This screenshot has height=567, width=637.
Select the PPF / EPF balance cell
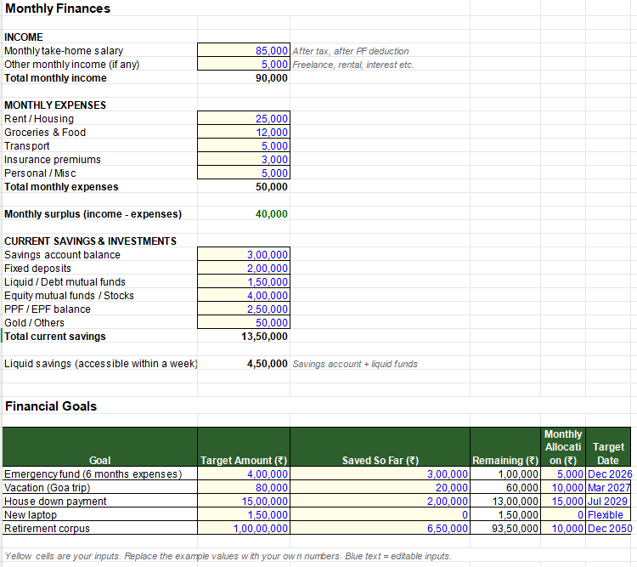click(244, 309)
